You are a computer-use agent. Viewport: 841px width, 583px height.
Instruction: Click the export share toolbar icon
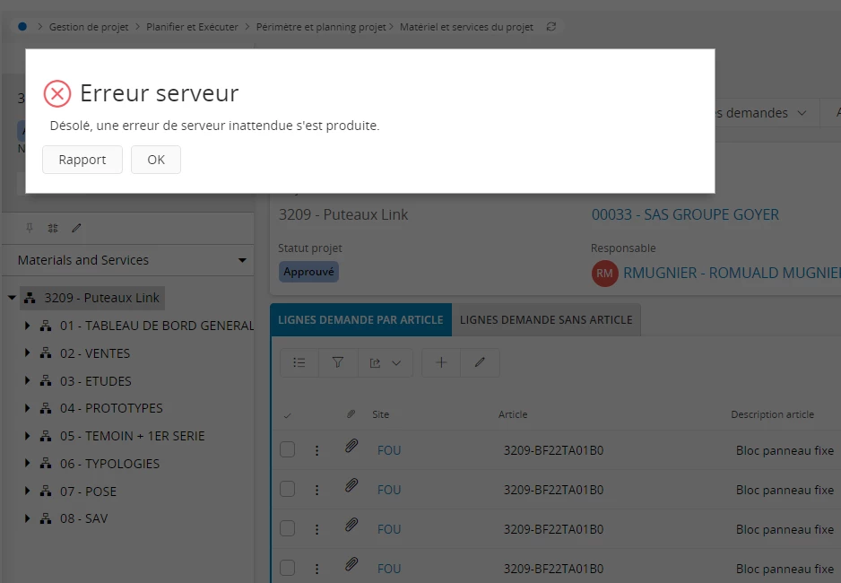coord(375,363)
